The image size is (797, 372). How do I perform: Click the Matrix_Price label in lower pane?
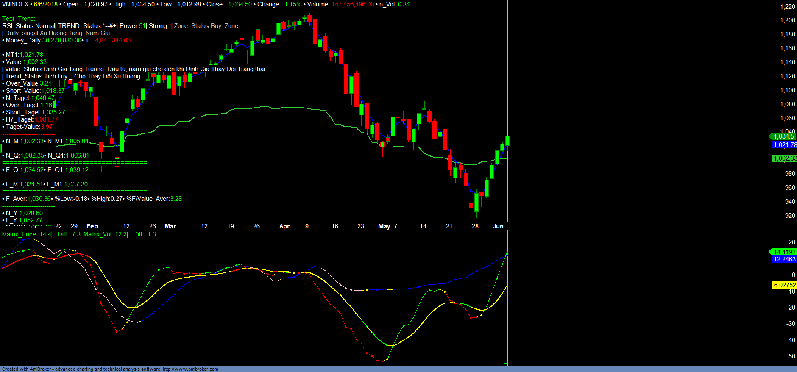coord(19,234)
